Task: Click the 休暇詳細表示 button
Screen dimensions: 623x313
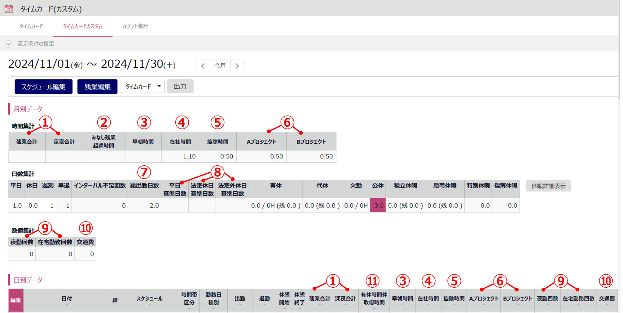Action: [548, 186]
